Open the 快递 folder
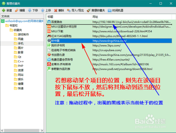The image size is (176, 133). coord(19,88)
